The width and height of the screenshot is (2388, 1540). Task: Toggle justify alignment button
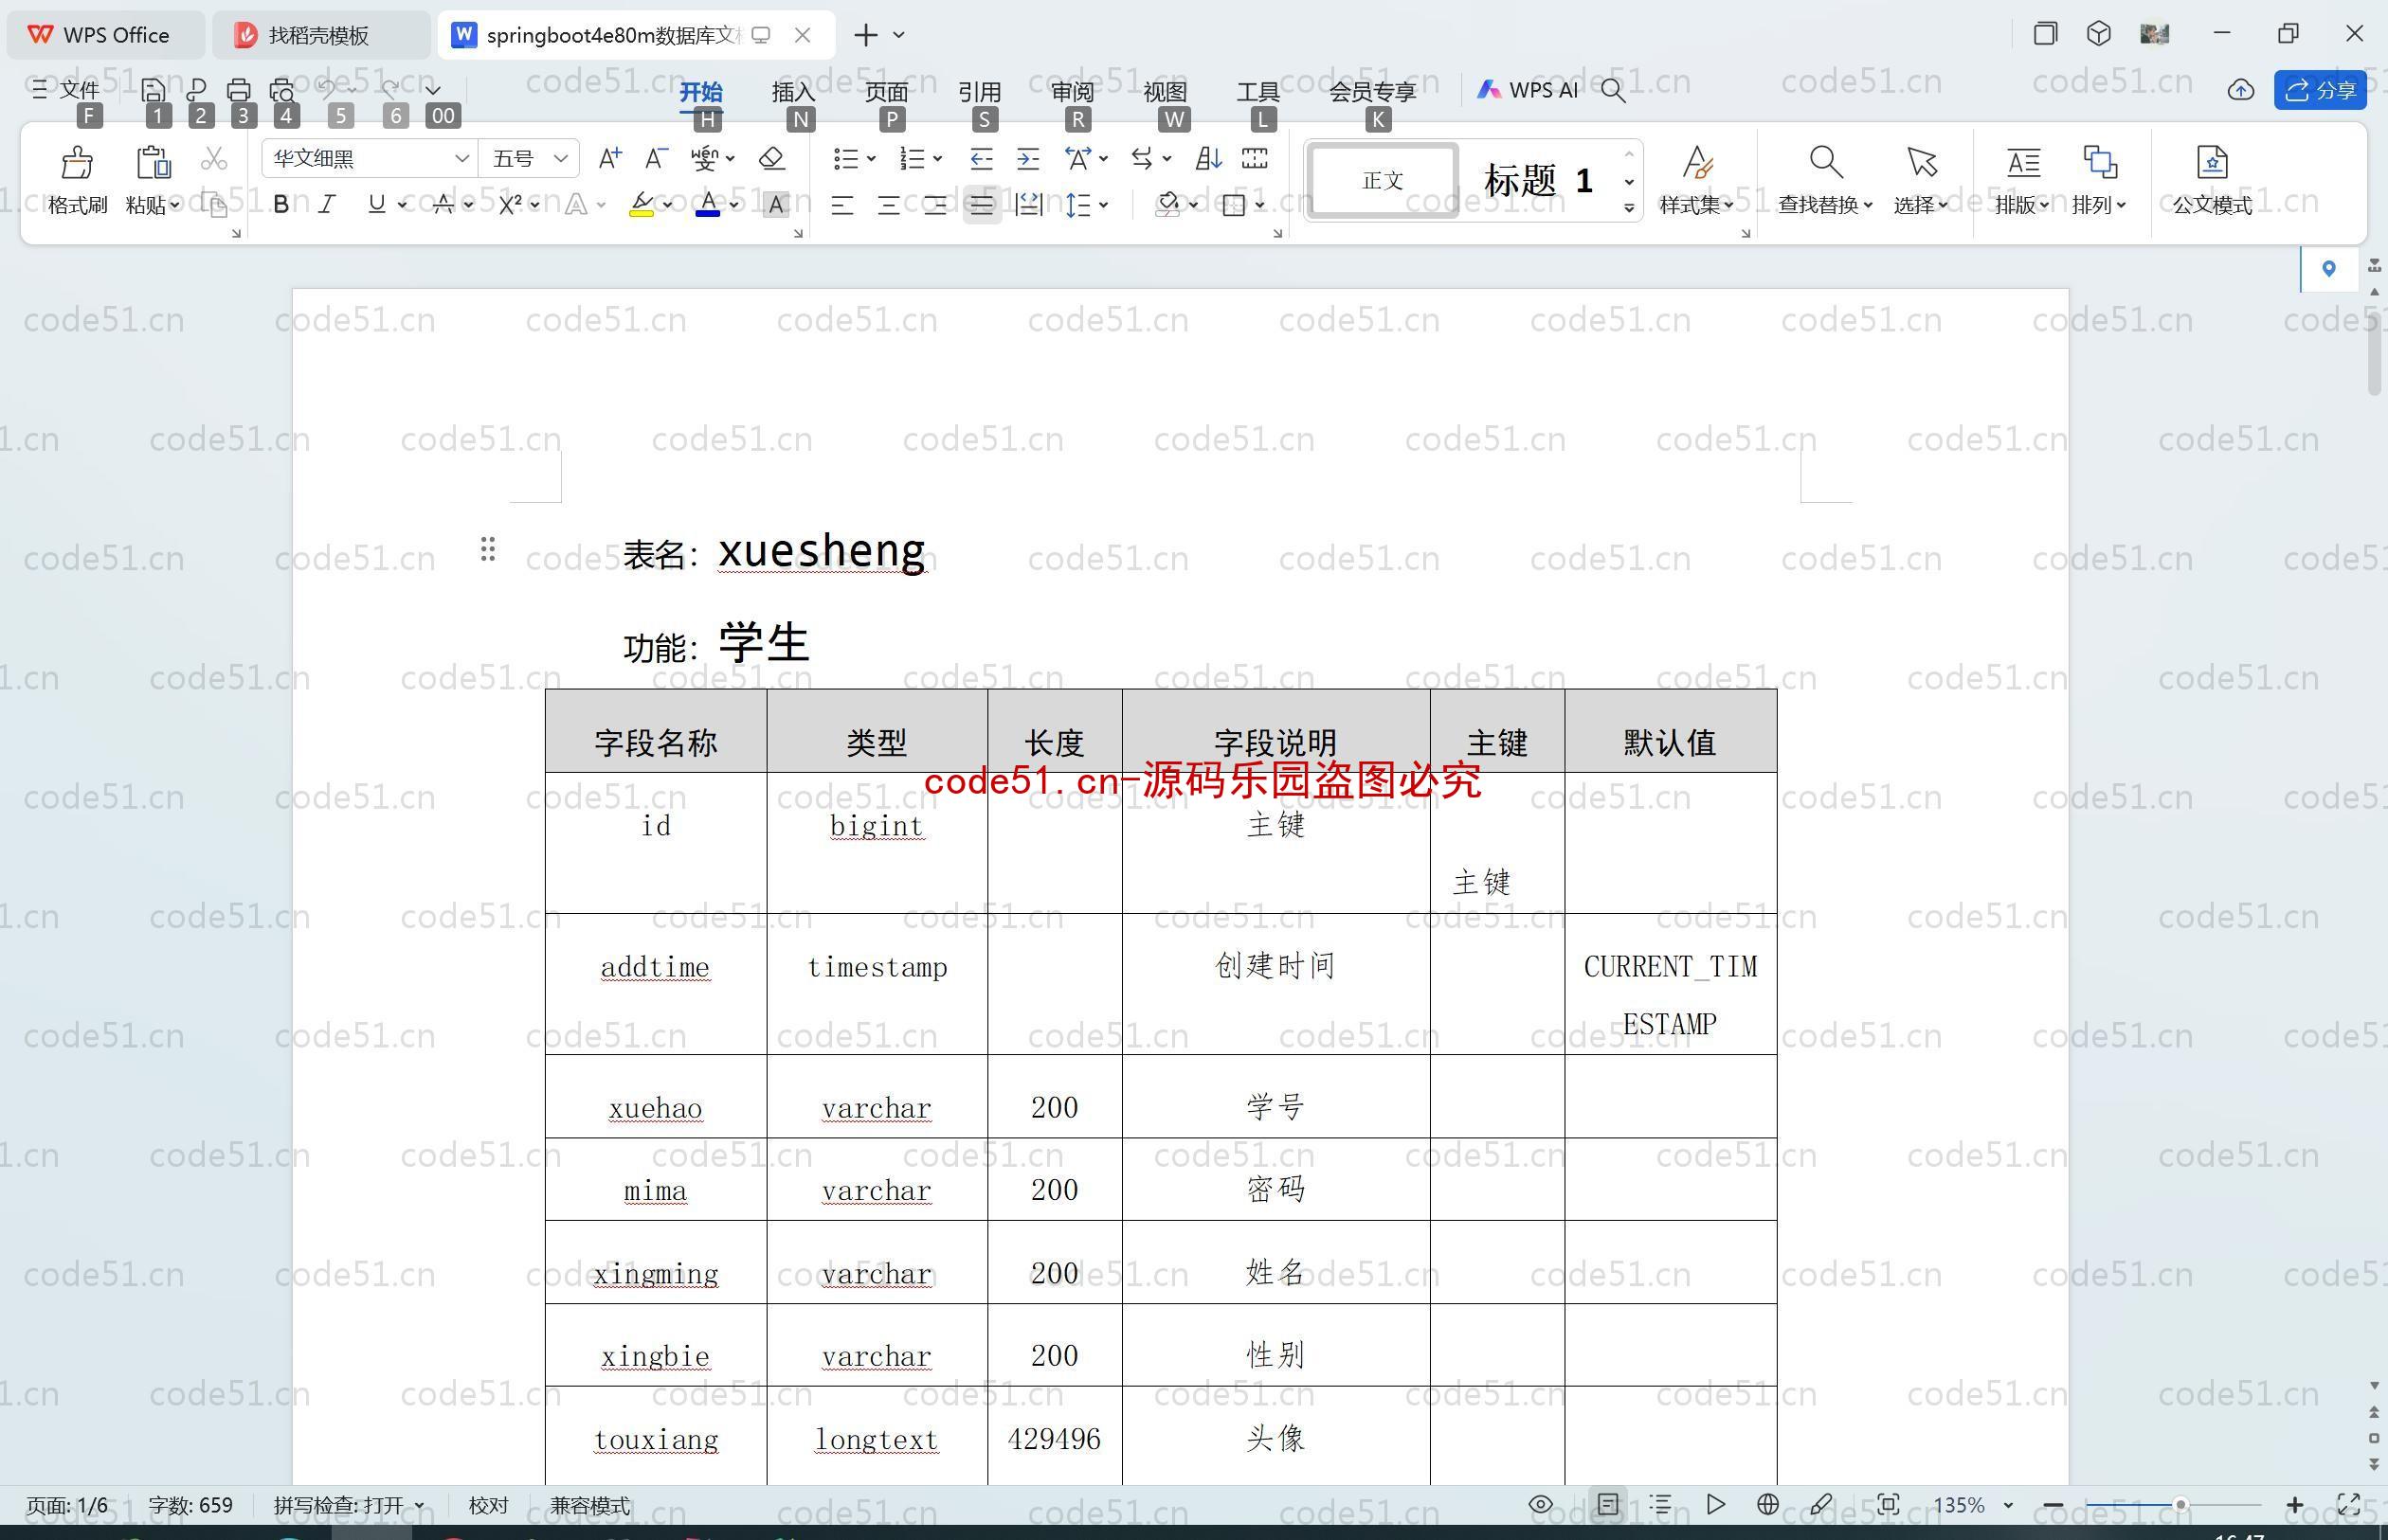pos(983,205)
